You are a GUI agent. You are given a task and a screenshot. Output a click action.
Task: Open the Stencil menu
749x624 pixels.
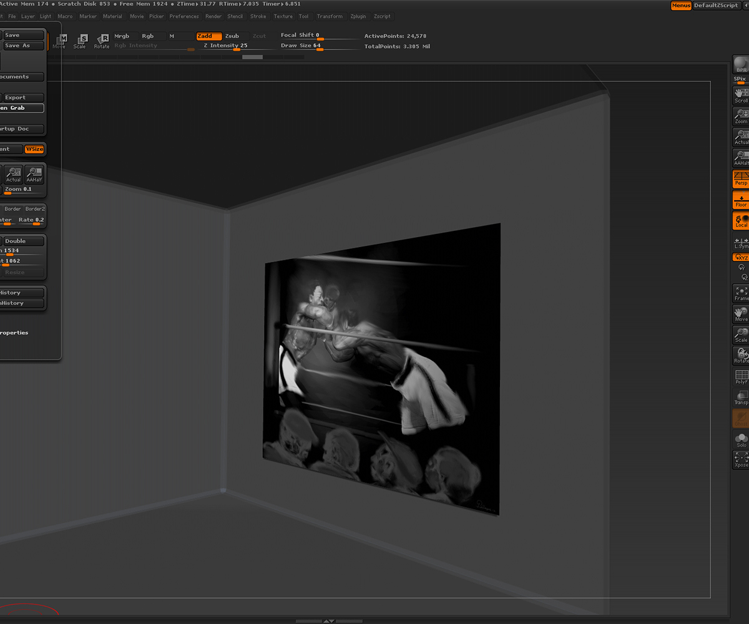pos(235,17)
